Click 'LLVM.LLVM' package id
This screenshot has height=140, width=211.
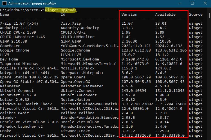(71, 55)
